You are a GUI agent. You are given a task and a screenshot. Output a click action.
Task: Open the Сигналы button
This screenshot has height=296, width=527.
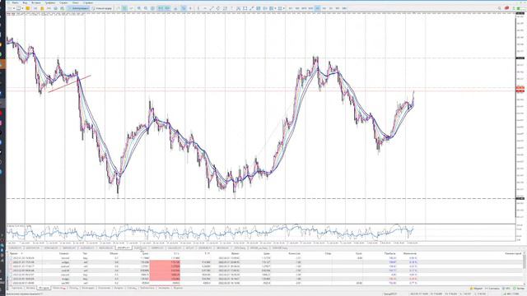(x=492, y=289)
